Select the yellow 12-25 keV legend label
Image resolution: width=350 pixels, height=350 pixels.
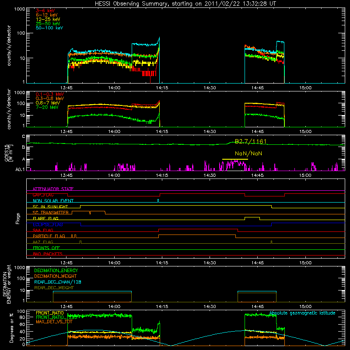tap(48, 19)
